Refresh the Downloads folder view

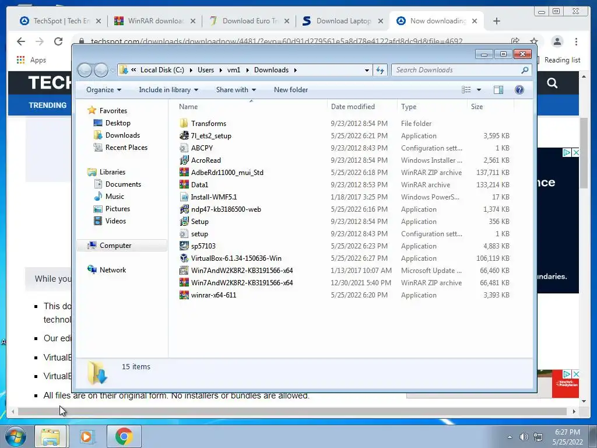pos(380,70)
